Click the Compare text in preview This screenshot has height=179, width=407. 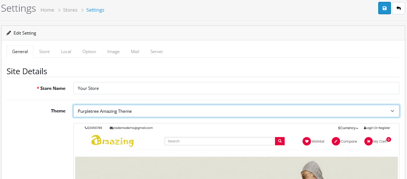(349, 142)
